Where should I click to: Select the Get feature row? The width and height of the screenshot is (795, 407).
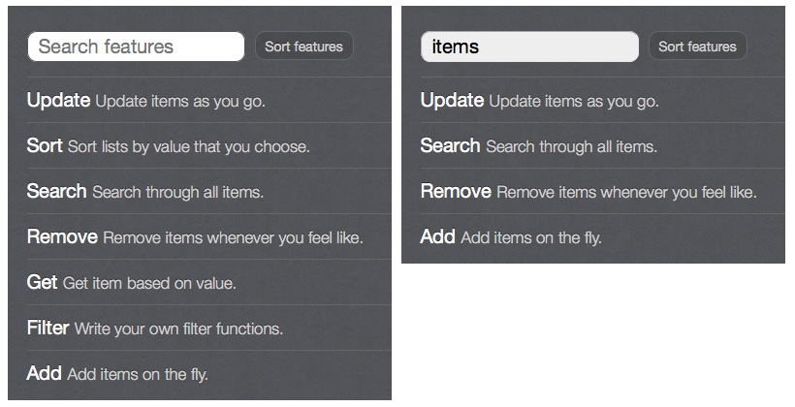point(208,282)
